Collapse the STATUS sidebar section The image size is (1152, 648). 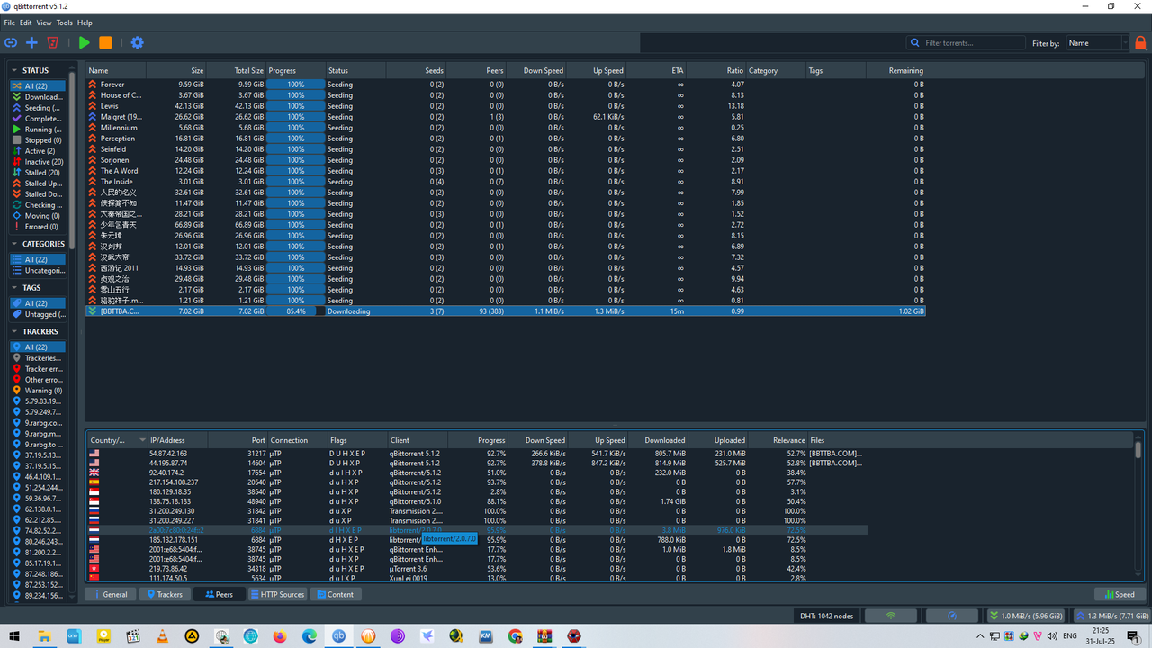point(15,70)
